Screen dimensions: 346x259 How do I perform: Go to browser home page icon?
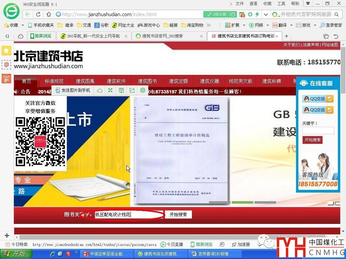point(49,14)
